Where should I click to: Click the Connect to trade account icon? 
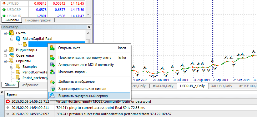tap(52, 58)
